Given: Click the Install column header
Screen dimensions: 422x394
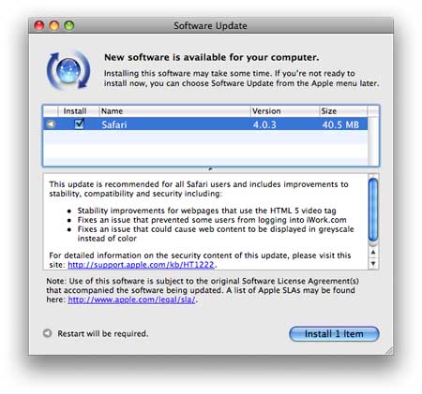Looking at the screenshot, I should pyautogui.click(x=78, y=111).
